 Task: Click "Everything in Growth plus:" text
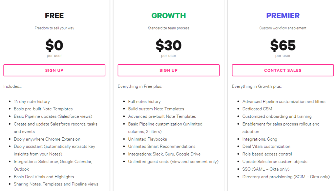pos(257,87)
